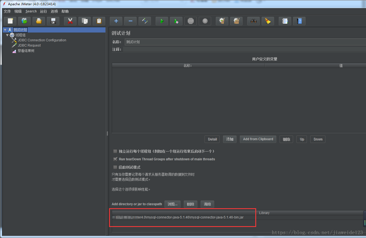Open the Templates toolbar icon

pos(25,21)
